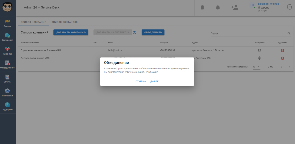Open Поддержка help section
The height and width of the screenshot is (144, 295).
7,106
